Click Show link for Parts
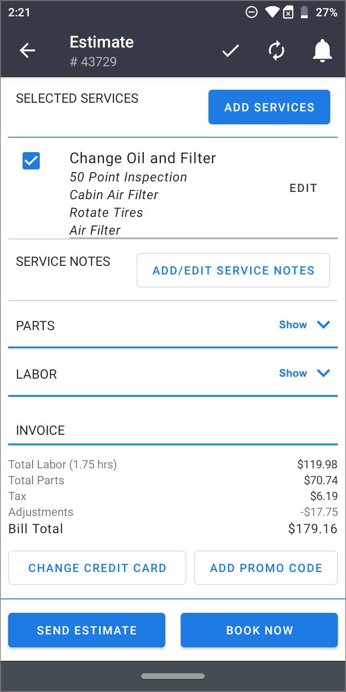 point(293,325)
